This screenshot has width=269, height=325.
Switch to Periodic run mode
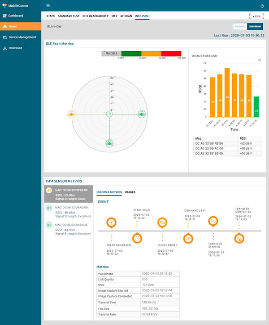[x=240, y=27]
